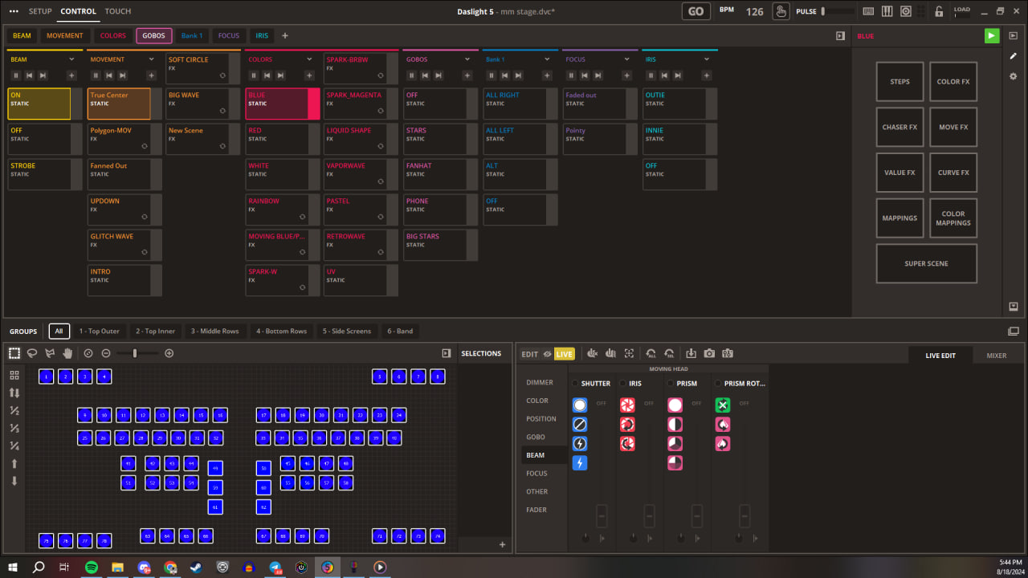Open the MIDI keyboard icon in top bar

[x=887, y=11]
